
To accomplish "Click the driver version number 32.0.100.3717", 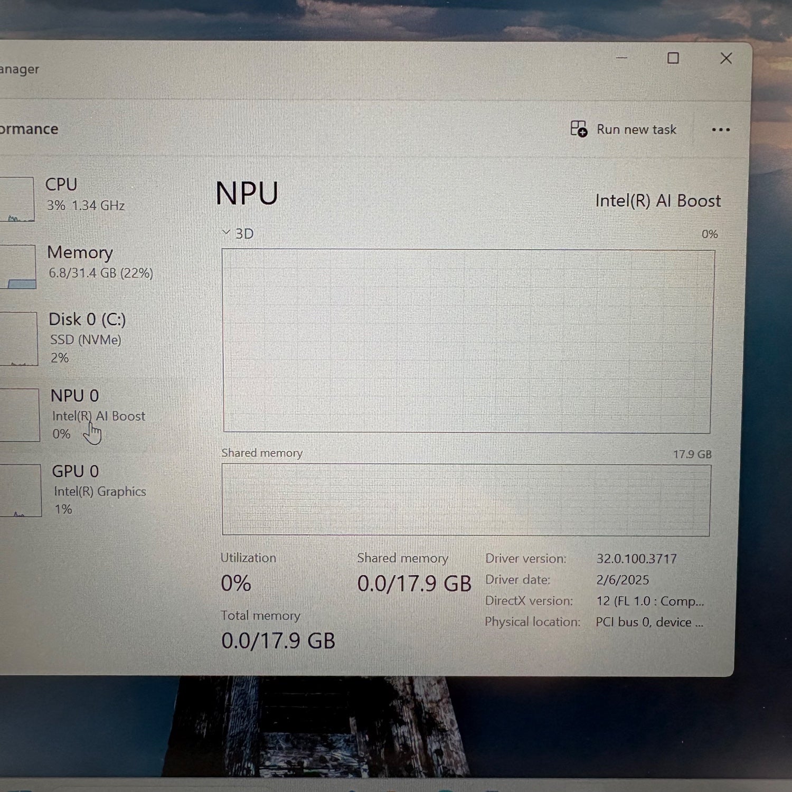I will [636, 559].
